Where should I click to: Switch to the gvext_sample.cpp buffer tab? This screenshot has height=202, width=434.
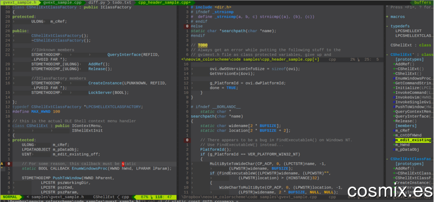(x=62, y=2)
